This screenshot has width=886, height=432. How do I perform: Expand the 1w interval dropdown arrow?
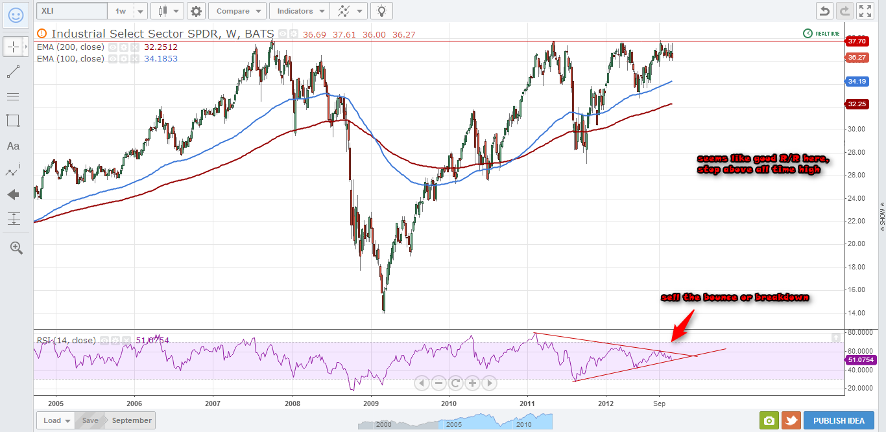point(141,11)
